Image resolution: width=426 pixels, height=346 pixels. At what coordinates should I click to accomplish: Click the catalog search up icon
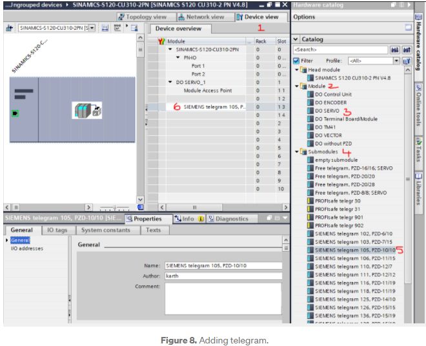pos(407,50)
